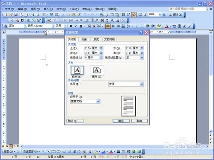The image size is (214, 160).
Task: Click the Undo arrow icon
Action: [x=85, y=15]
